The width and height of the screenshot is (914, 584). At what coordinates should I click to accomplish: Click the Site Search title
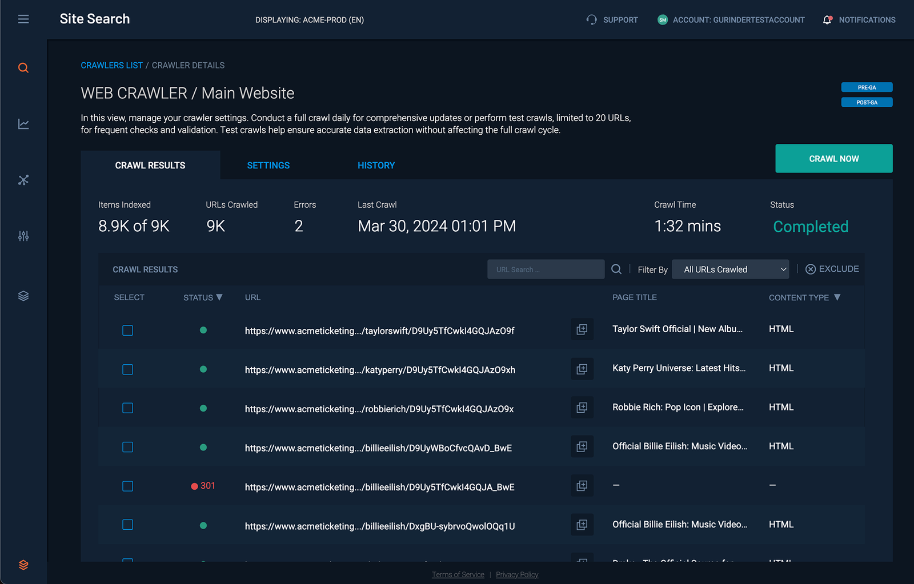[x=95, y=19]
